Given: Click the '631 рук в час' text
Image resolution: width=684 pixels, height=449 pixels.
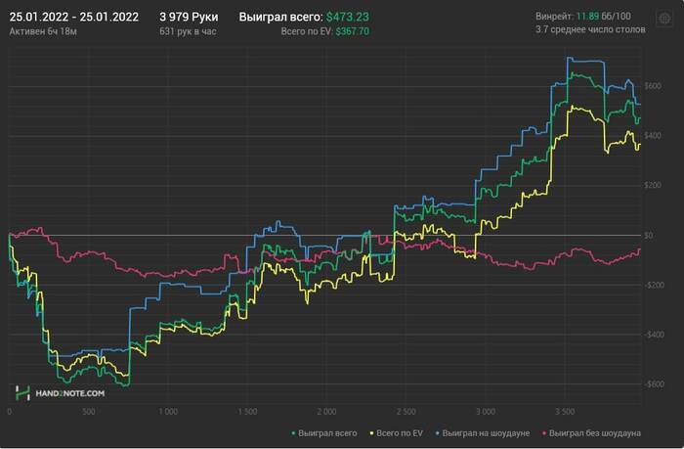Looking at the screenshot, I should (188, 31).
